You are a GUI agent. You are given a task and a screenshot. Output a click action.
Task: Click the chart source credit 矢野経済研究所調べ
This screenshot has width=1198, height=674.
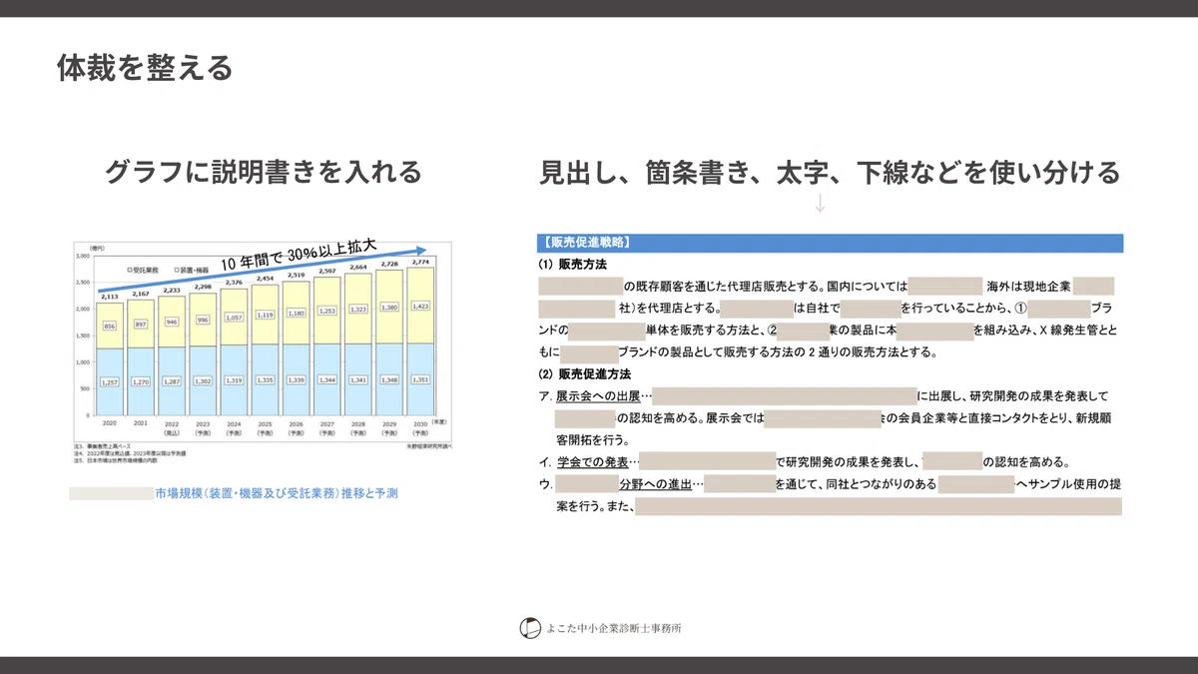coord(429,445)
